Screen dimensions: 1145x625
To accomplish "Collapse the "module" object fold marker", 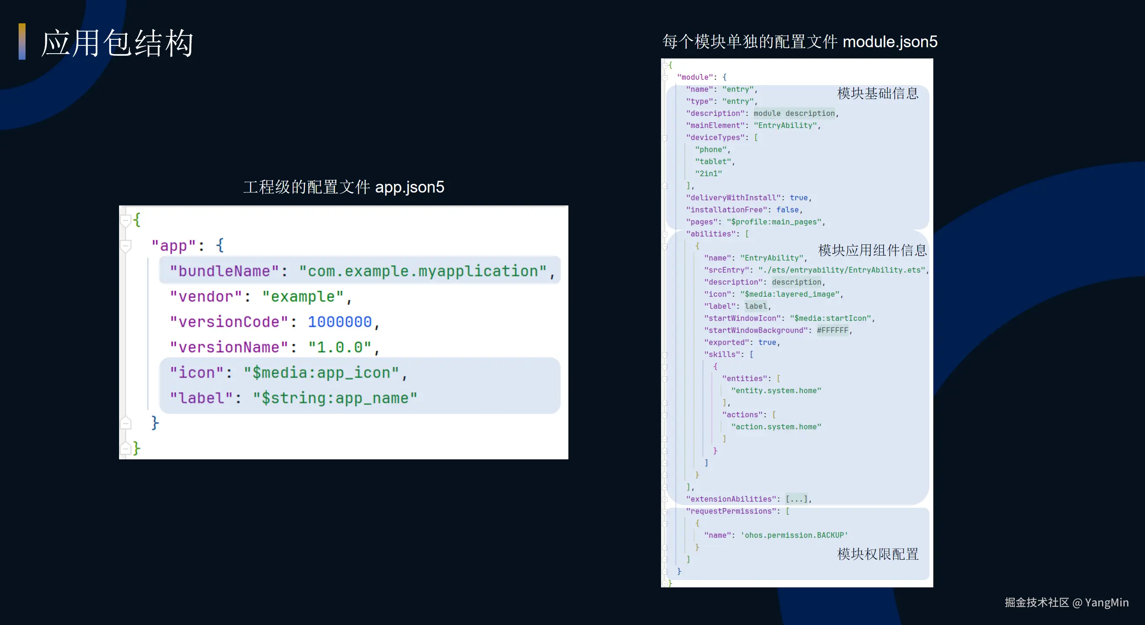I will (665, 77).
